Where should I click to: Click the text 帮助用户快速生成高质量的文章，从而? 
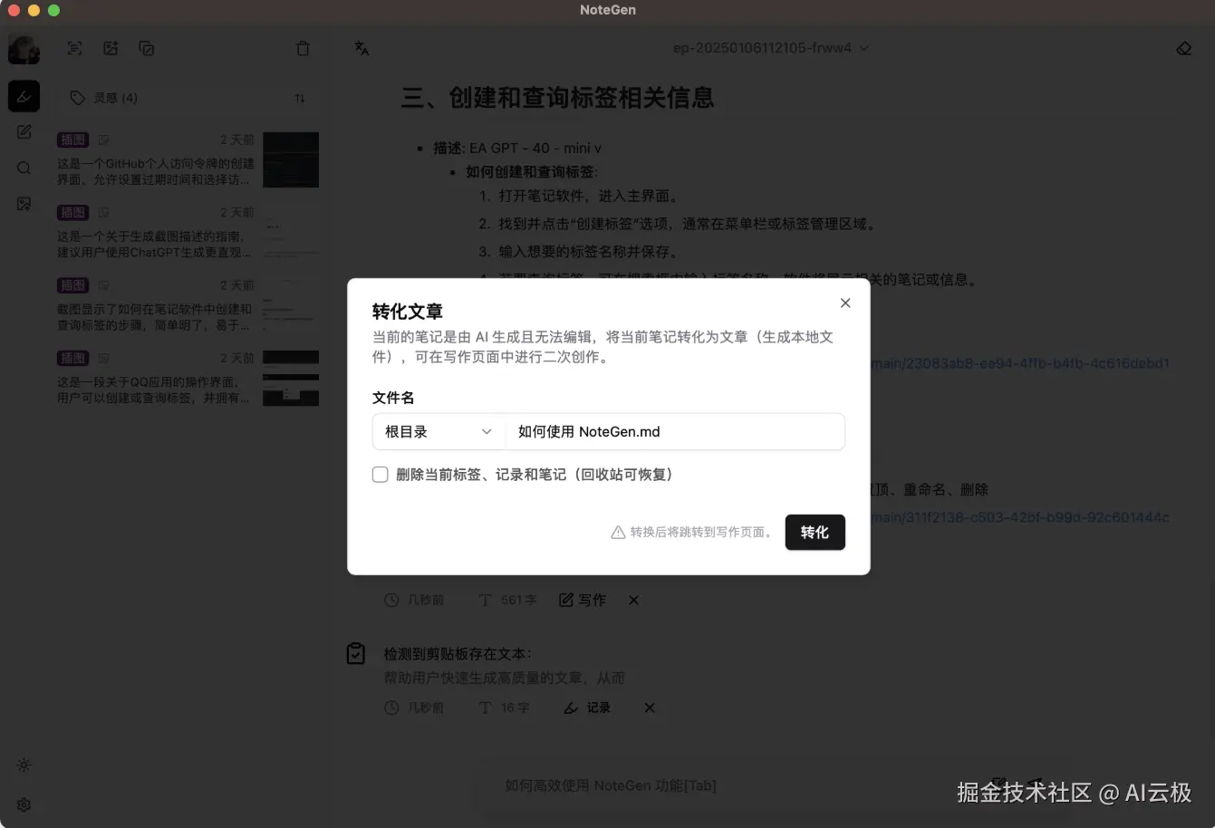point(505,678)
